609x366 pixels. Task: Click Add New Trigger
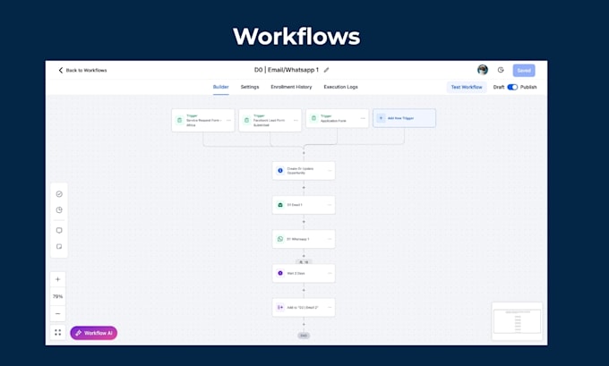(404, 118)
